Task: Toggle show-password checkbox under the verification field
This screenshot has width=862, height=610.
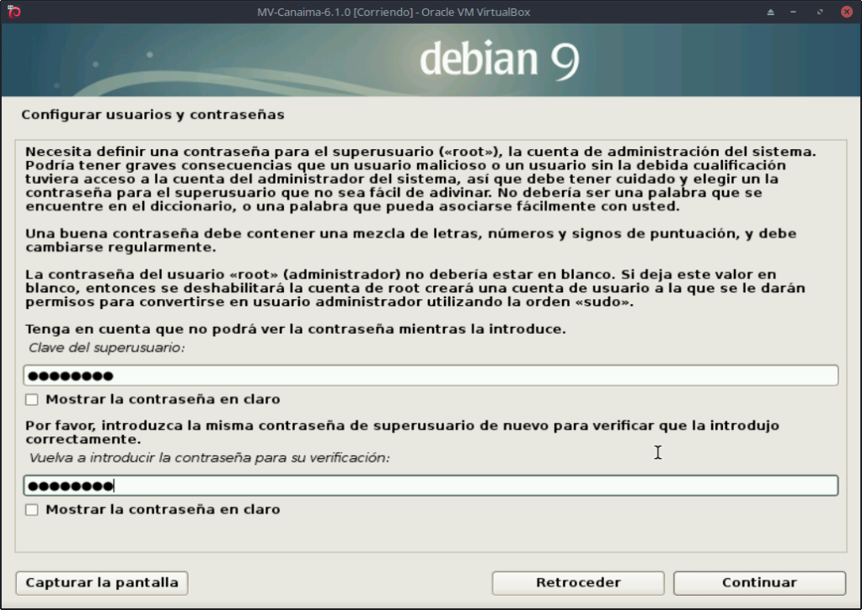Action: point(32,510)
